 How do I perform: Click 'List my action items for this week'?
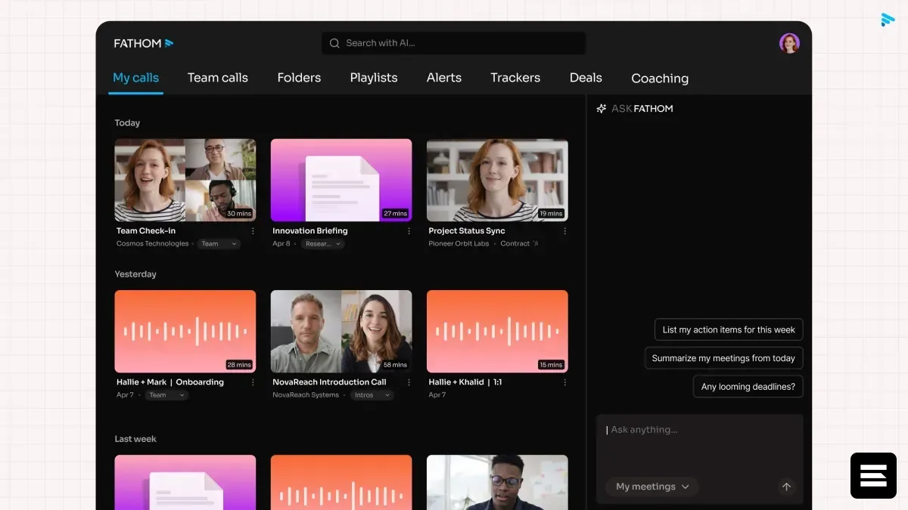[729, 329]
